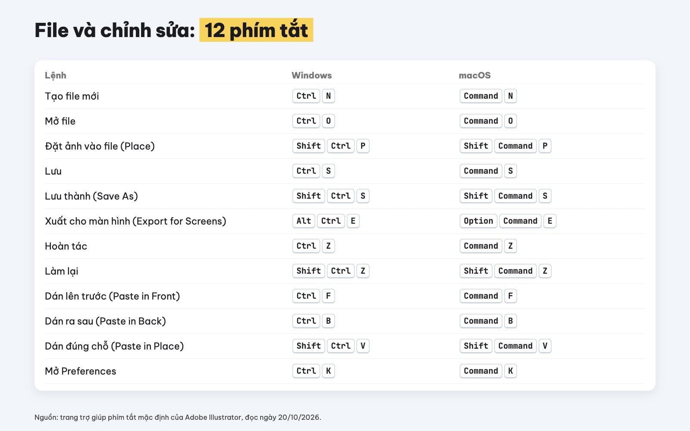Select the highlighted '12 phím tắt' title badge
Image resolution: width=690 pixels, height=431 pixels.
(x=256, y=30)
